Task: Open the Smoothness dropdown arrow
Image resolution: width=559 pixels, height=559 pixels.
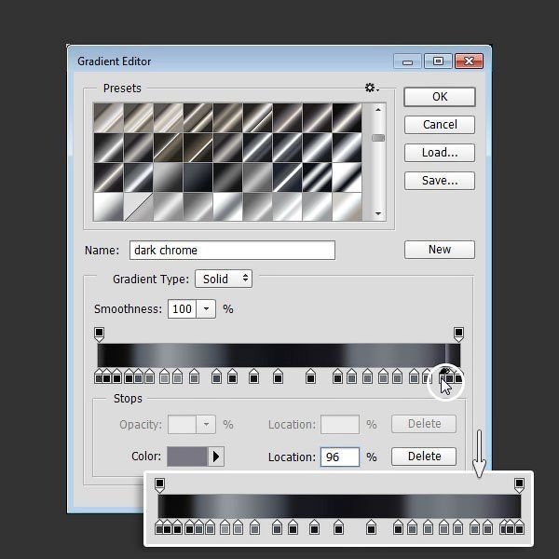Action: [x=206, y=308]
